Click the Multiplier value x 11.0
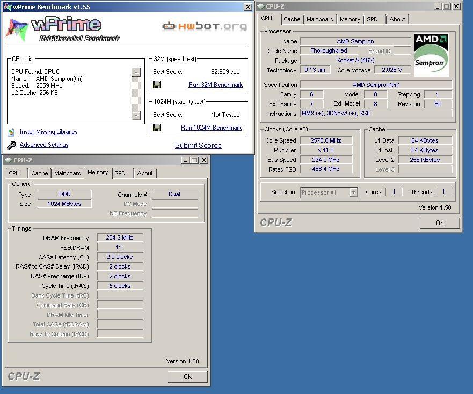Screen dimensions: 473x394 (326, 150)
